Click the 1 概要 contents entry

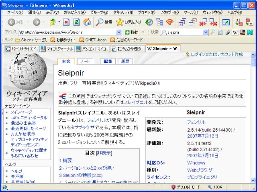point(65,160)
